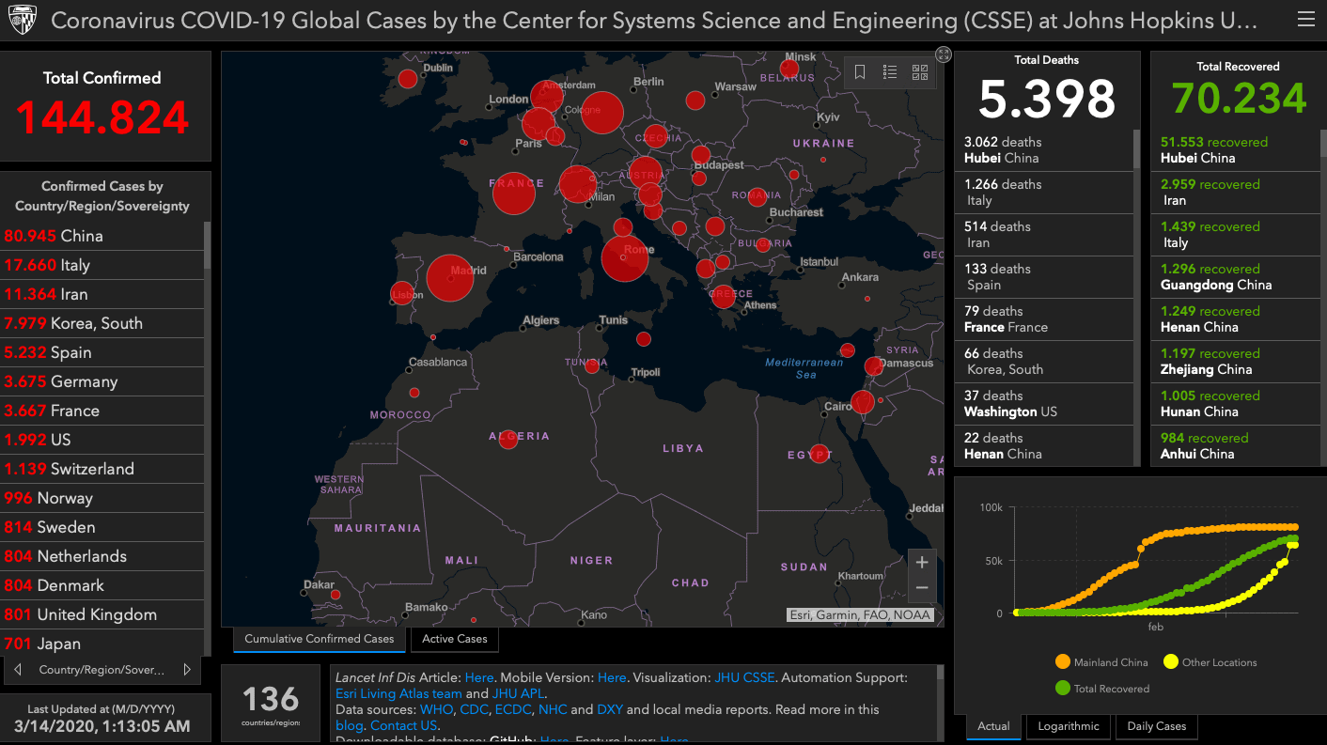Go to next country list tab arrow
The width and height of the screenshot is (1327, 745).
click(x=187, y=670)
